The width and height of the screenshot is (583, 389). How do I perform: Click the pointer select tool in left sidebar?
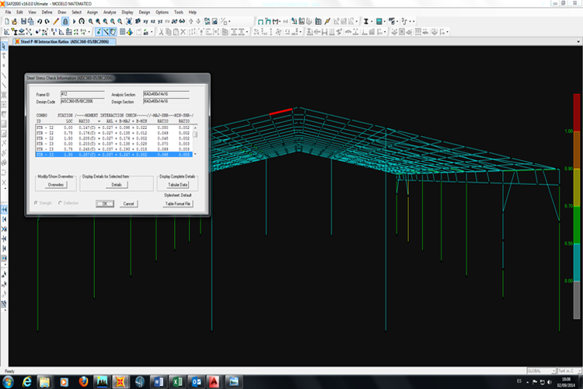tap(4, 46)
